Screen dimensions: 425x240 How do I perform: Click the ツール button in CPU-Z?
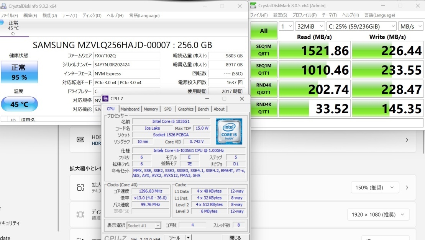174,238
